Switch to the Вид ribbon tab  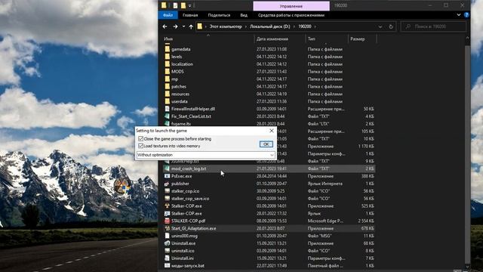click(244, 15)
